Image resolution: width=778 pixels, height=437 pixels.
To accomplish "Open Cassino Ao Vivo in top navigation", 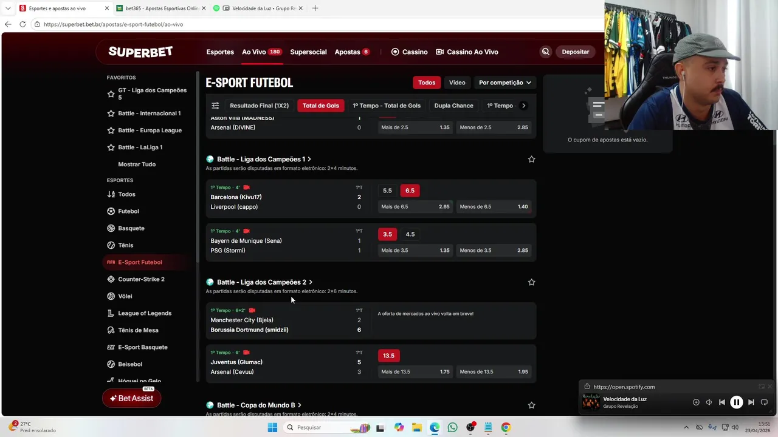I will point(467,52).
